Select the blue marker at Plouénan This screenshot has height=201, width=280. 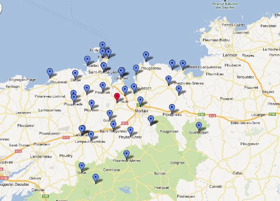point(103,87)
